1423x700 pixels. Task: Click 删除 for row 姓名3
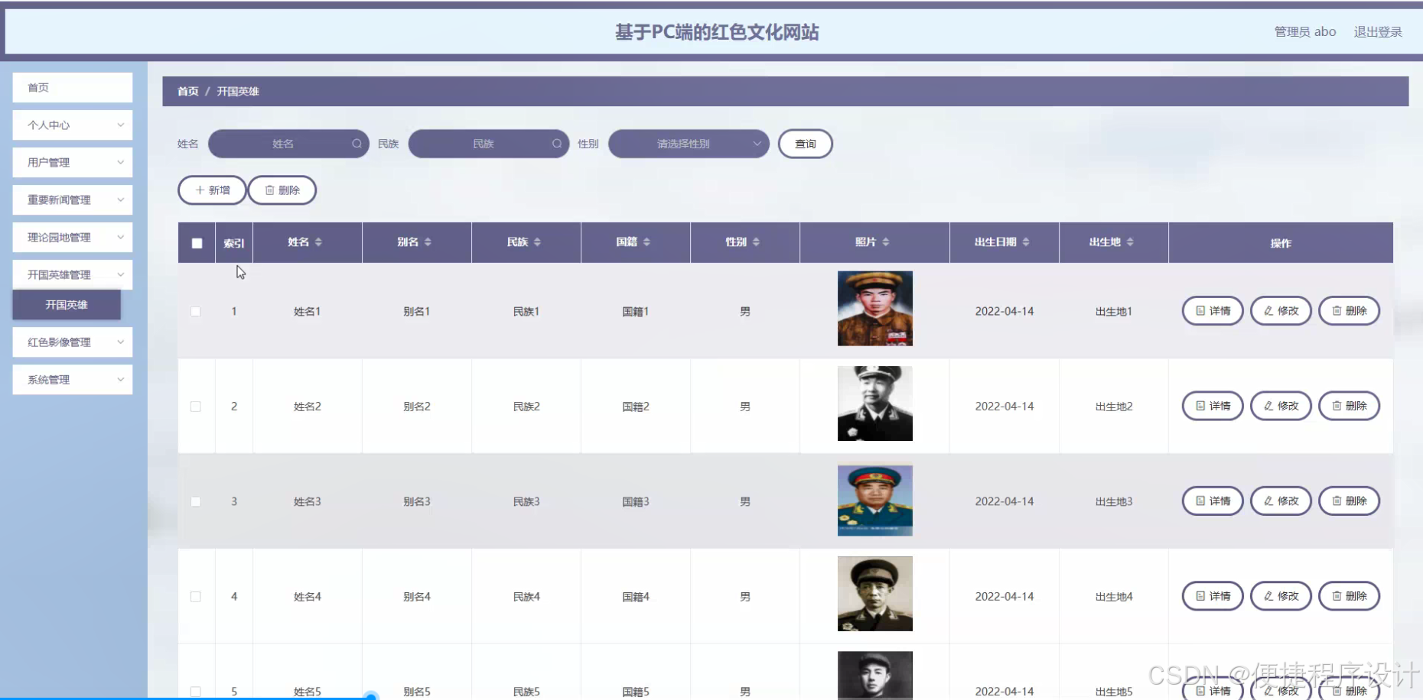click(x=1349, y=501)
